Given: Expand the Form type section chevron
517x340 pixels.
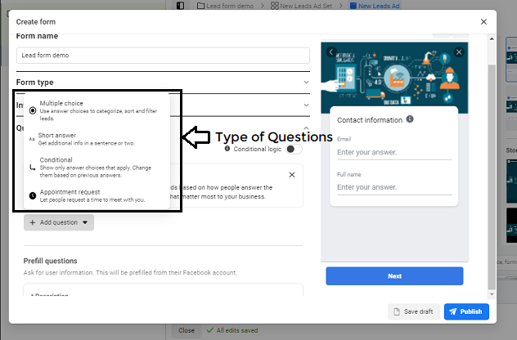Looking at the screenshot, I should [x=306, y=82].
